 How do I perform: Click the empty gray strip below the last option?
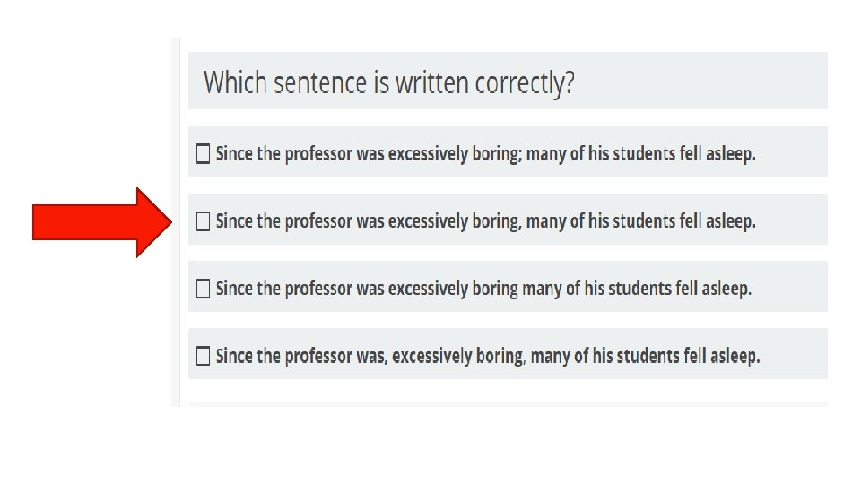[508, 404]
